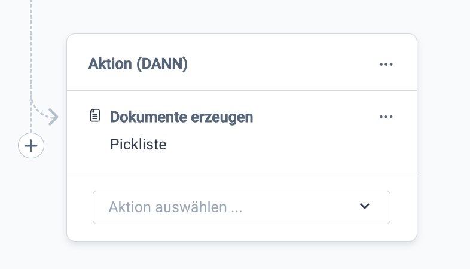The height and width of the screenshot is (269, 470).
Task: Click empty header space between title and dots
Action: 281,64
